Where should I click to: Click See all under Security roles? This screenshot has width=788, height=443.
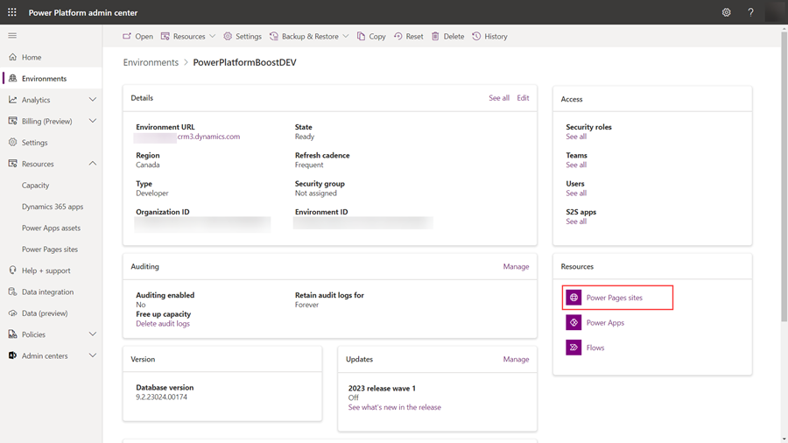coord(576,137)
